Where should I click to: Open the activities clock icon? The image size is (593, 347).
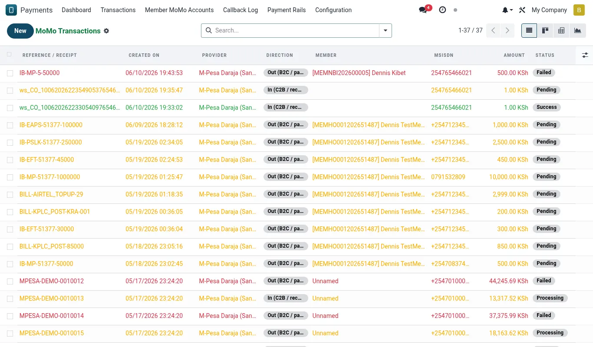pos(442,10)
